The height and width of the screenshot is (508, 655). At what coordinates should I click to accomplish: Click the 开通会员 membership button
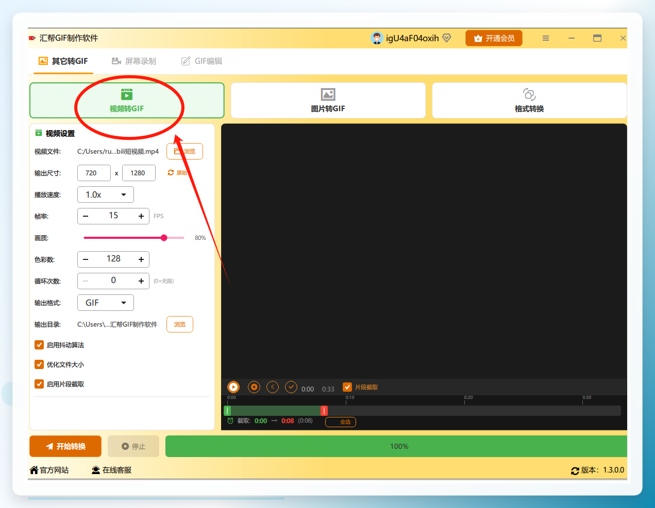pyautogui.click(x=494, y=38)
